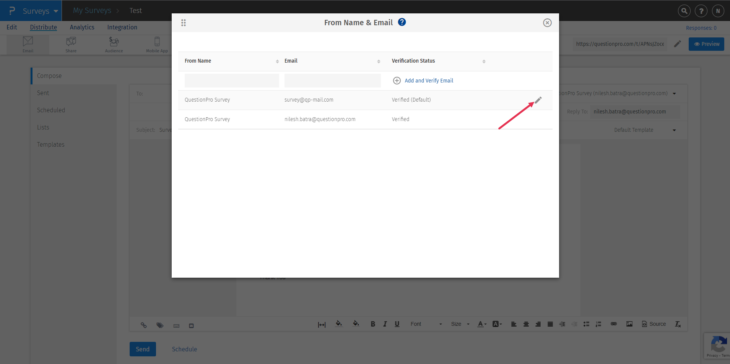Open help via question mark beside From Name & Email
The height and width of the screenshot is (364, 730).
(402, 22)
